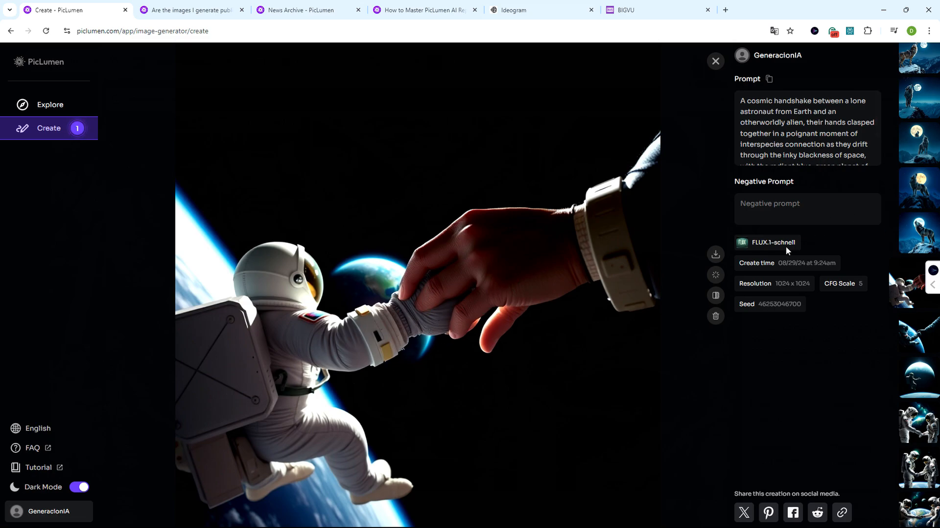Copy the prompt text to clipboard
The width and height of the screenshot is (940, 528).
coord(769,79)
